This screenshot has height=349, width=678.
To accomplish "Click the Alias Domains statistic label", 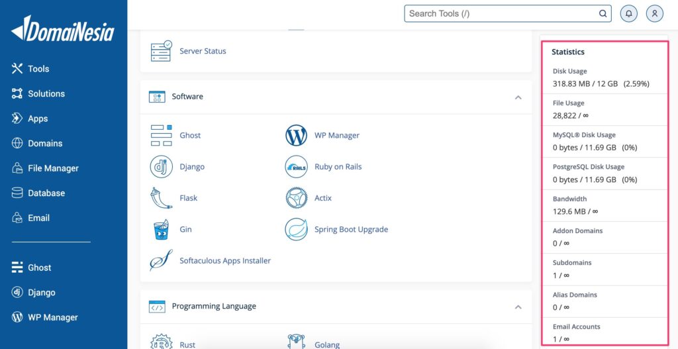I will point(575,295).
